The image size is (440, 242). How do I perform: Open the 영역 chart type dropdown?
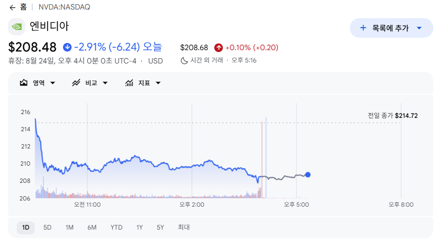[x=37, y=83]
